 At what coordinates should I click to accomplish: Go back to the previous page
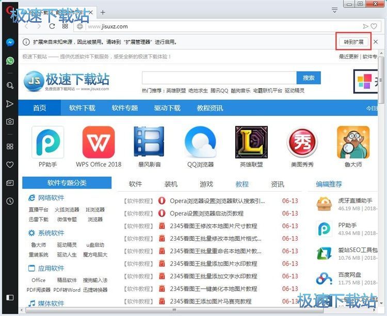[x=27, y=26]
